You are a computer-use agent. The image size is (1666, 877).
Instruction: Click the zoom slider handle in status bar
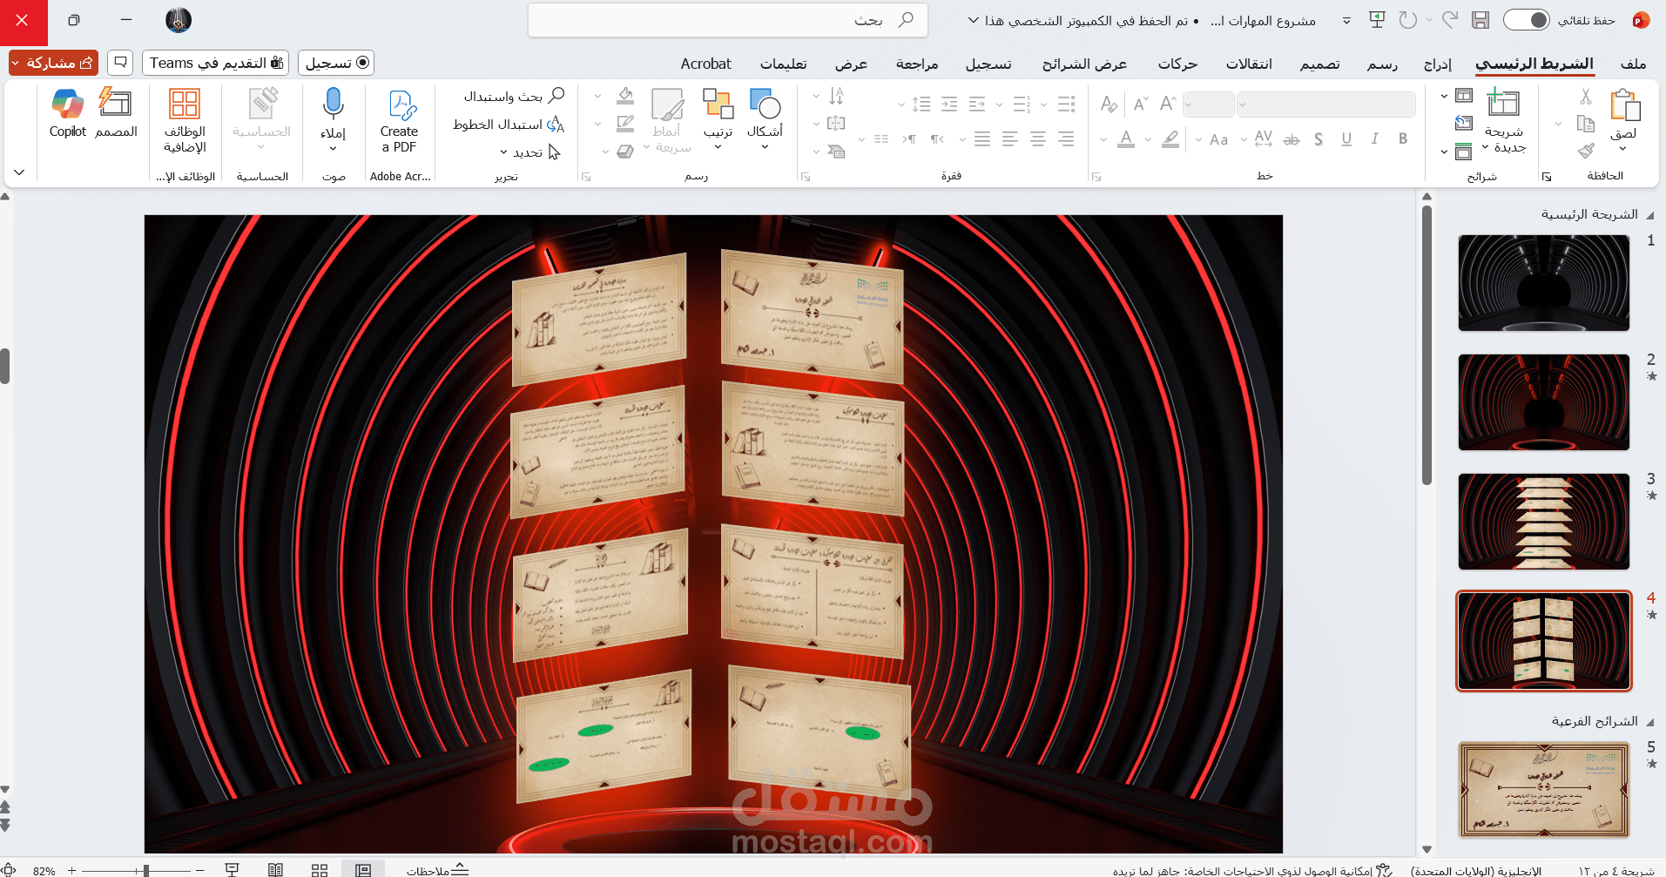[x=145, y=870]
